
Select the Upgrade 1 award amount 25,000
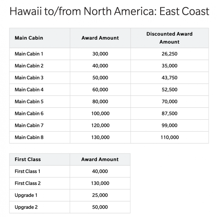[100, 195]
